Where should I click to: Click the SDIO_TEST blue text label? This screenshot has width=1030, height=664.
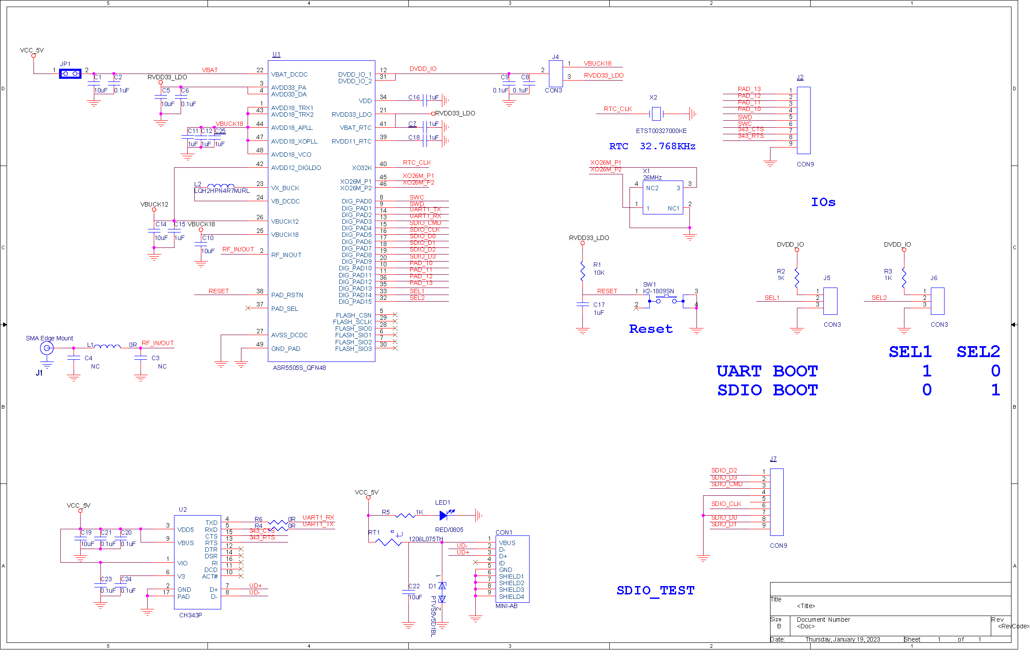[x=655, y=590]
